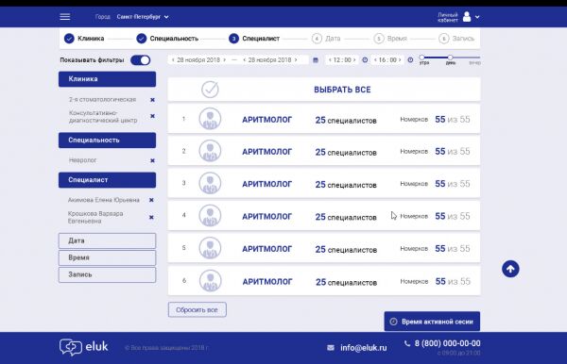Click the Время активной сесии button
The height and width of the screenshot is (364, 567).
pos(432,321)
